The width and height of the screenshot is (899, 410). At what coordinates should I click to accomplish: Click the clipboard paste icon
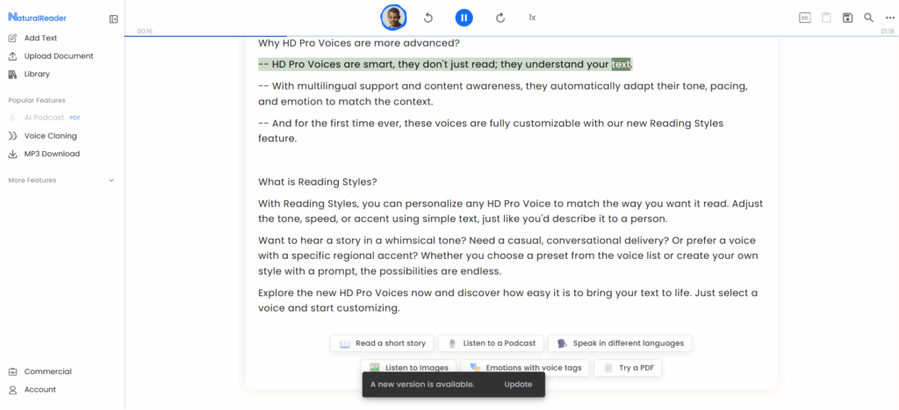tap(826, 18)
